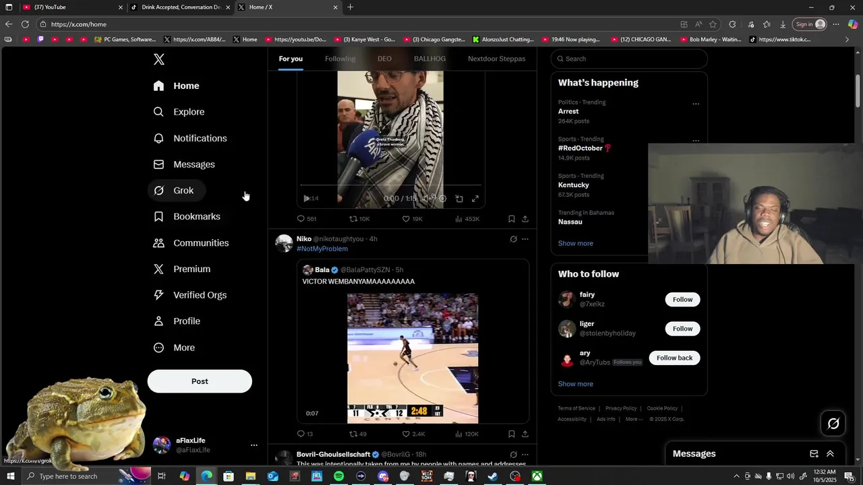863x485 pixels.
Task: Compose new message in Messages drawer
Action: 814,454
